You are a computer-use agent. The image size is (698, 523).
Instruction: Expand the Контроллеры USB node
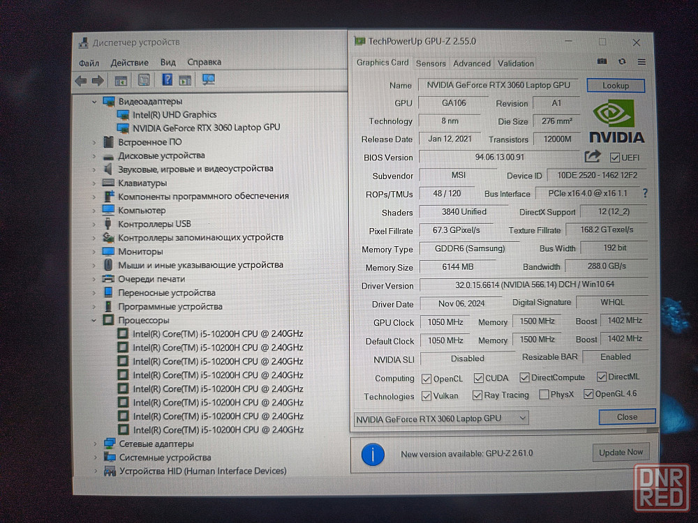pyautogui.click(x=94, y=224)
